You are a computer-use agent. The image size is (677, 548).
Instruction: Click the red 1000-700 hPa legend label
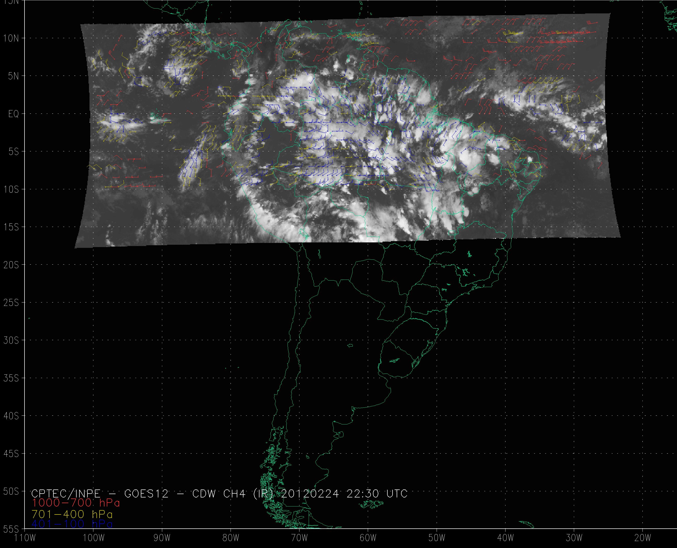pos(76,503)
